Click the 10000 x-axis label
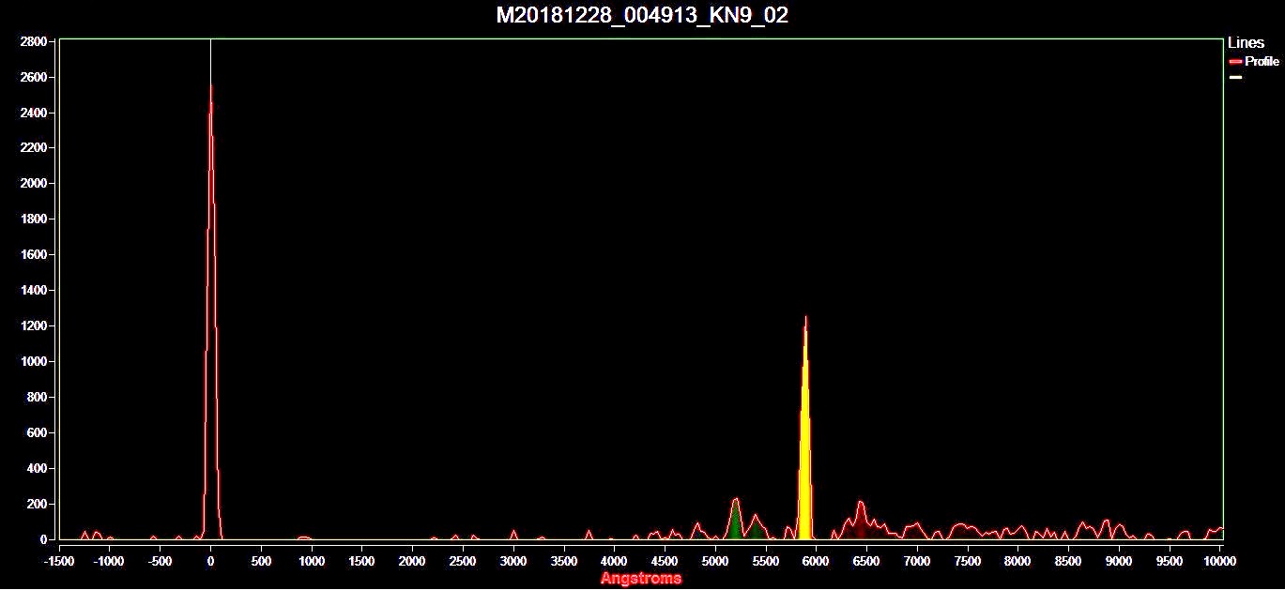Image resolution: width=1285 pixels, height=590 pixels. click(x=1219, y=561)
